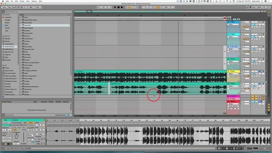Click the yellow Tracks track header
272x153 pixels.
tap(233, 71)
